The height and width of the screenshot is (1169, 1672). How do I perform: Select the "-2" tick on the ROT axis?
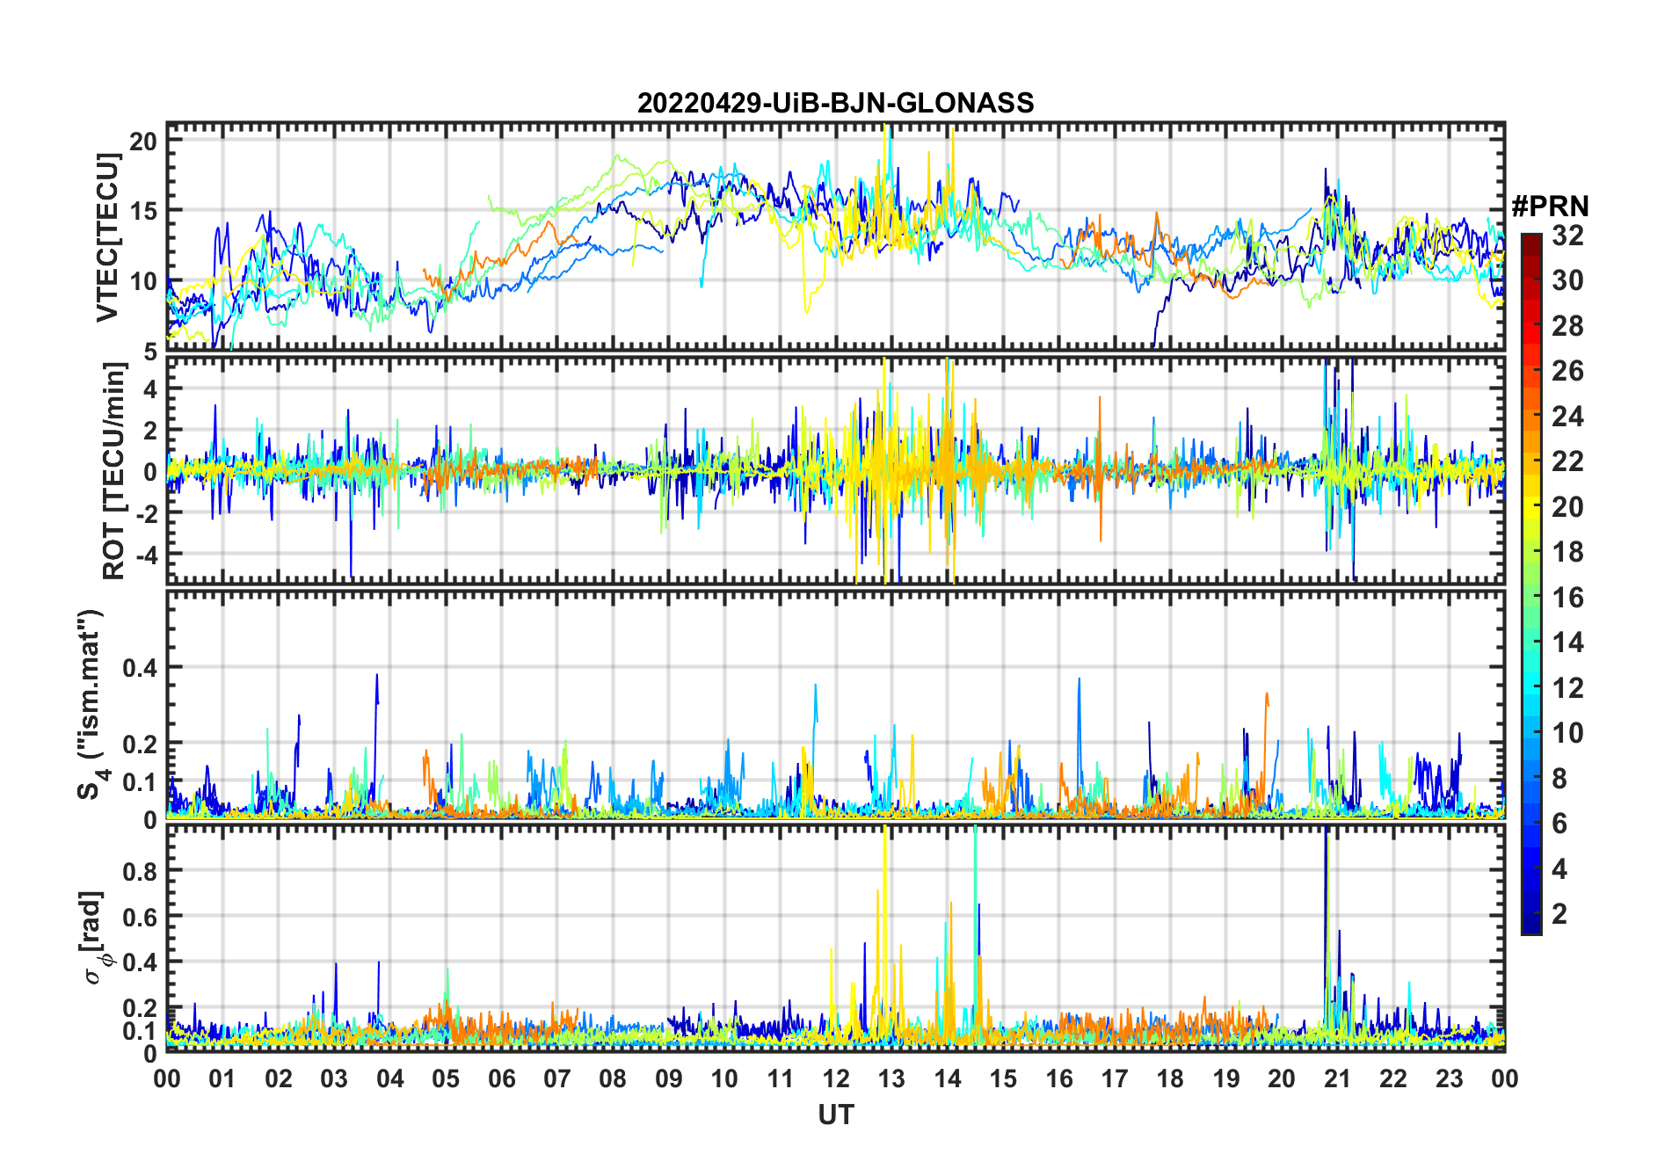point(146,513)
